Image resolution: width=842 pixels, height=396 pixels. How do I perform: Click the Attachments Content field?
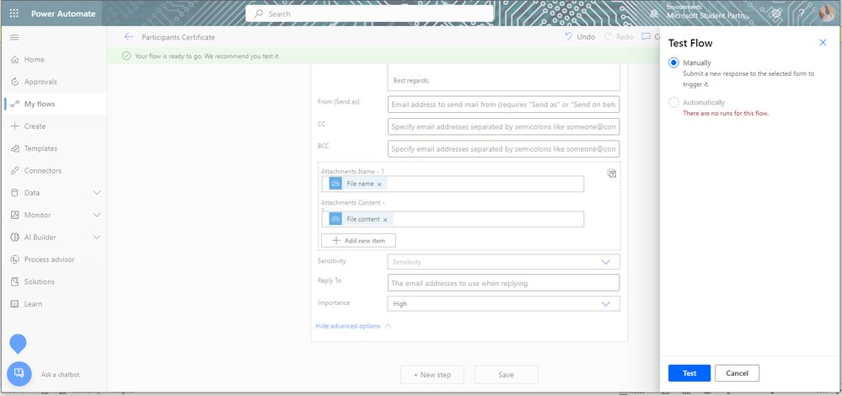coord(453,219)
